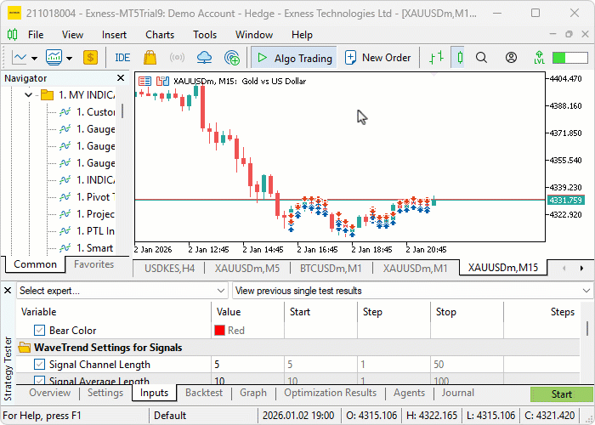Open the Charts menu

click(x=160, y=35)
